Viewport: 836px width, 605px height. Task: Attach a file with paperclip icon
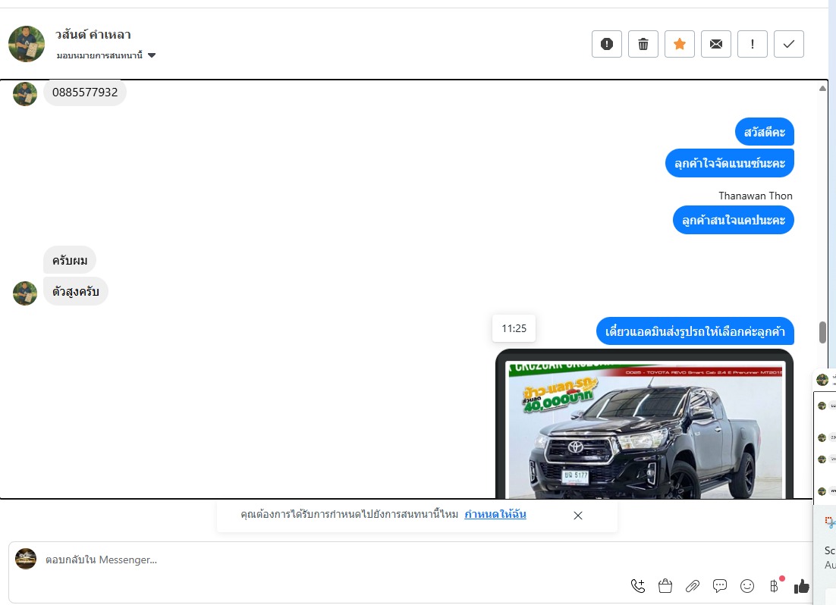(x=693, y=586)
